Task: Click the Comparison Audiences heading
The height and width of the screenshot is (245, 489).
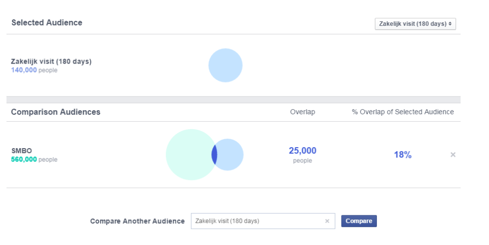Action: pyautogui.click(x=55, y=112)
